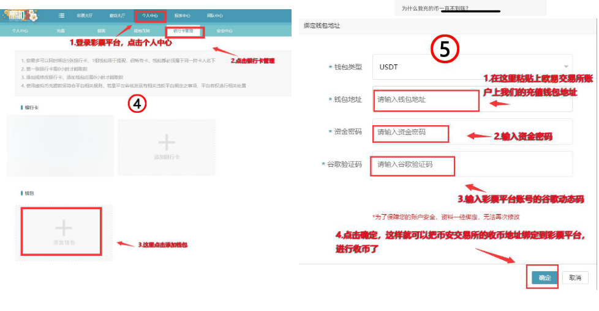Click the 资金密码 input field
This screenshot has width=599, height=311.
point(472,132)
